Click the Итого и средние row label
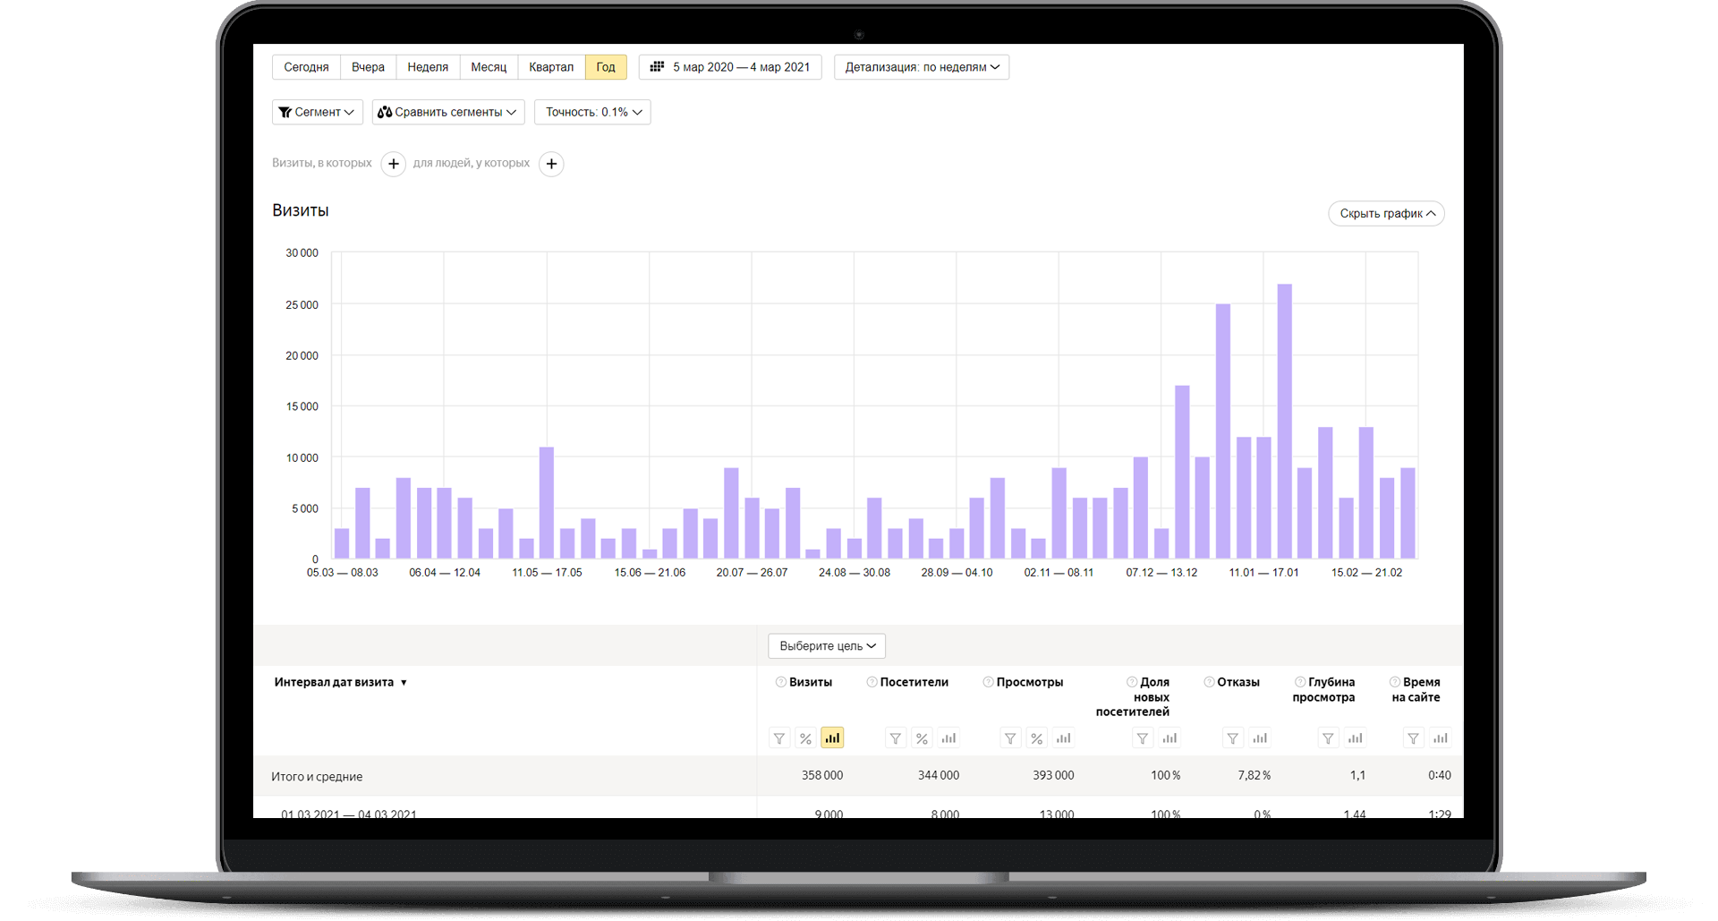This screenshot has width=1718, height=921. [x=317, y=776]
